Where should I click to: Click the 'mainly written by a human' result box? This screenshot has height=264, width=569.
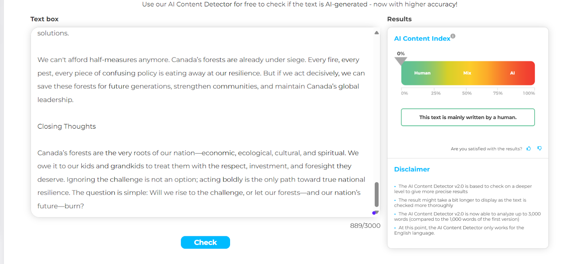468,117
